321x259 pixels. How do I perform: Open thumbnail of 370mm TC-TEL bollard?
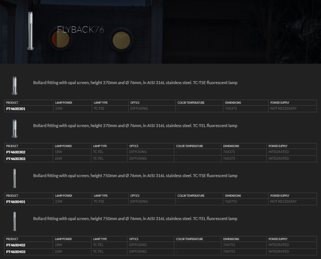click(x=15, y=129)
